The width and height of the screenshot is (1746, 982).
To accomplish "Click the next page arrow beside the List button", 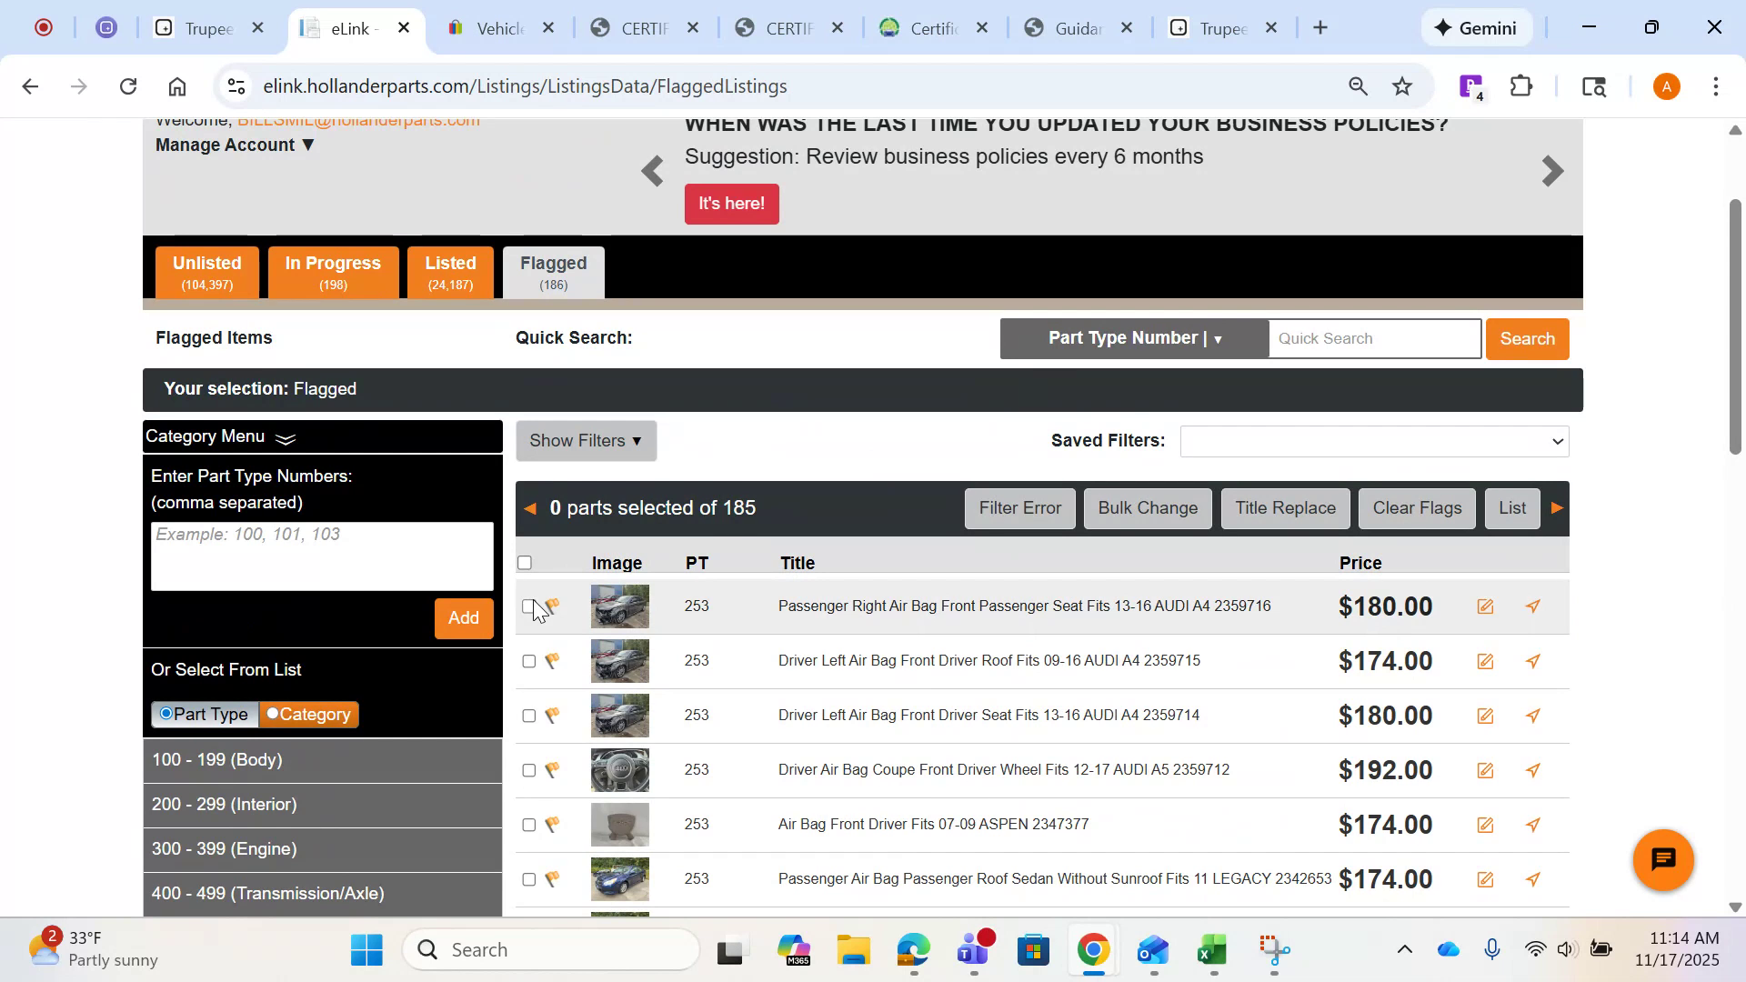I will coord(1557,507).
